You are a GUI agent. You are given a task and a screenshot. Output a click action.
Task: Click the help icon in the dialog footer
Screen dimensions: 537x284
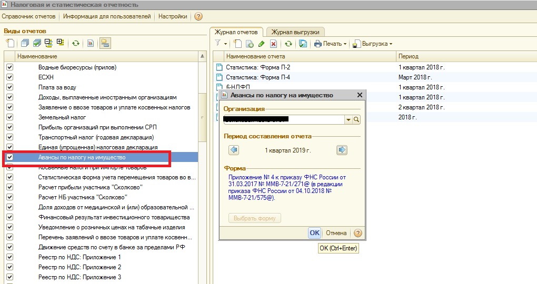point(358,233)
